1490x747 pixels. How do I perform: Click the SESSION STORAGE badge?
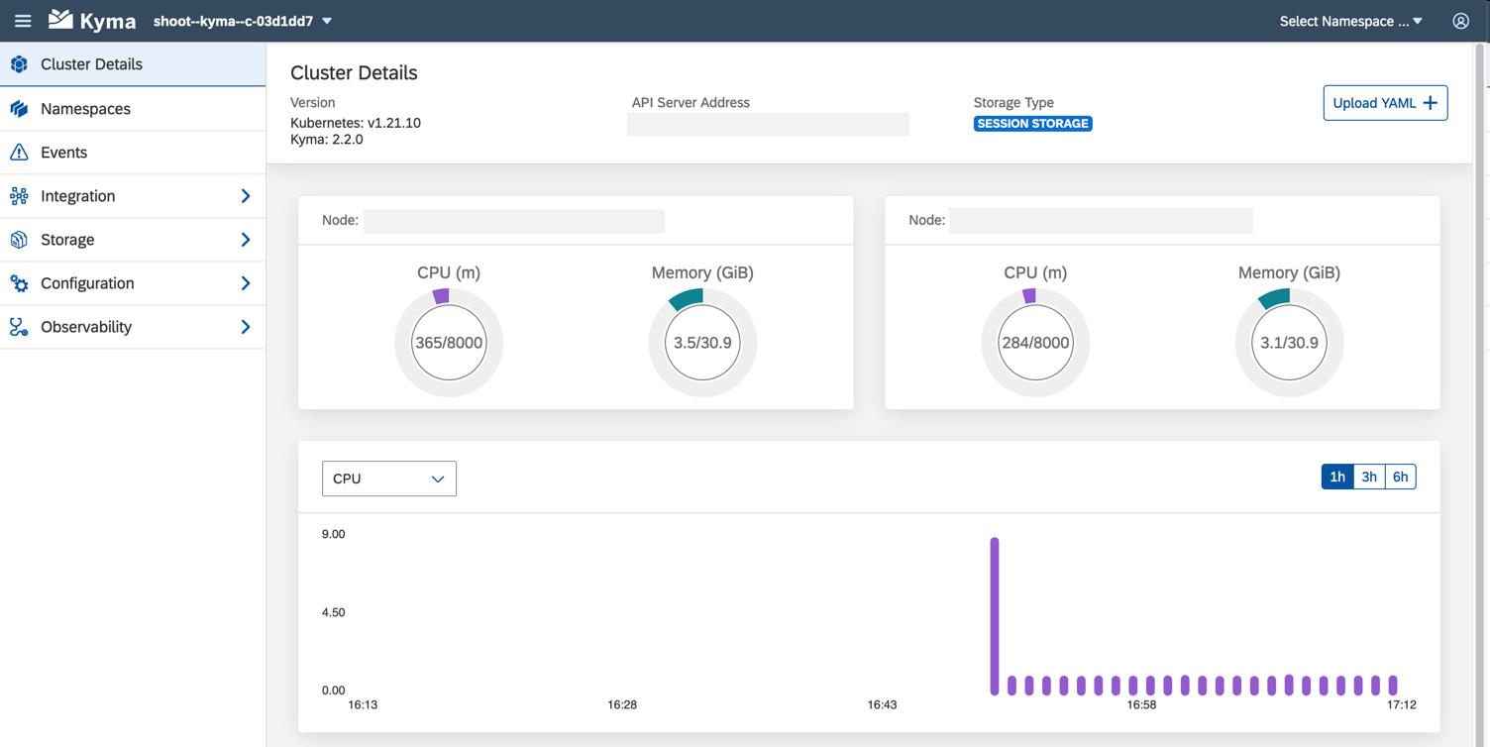pos(1032,124)
